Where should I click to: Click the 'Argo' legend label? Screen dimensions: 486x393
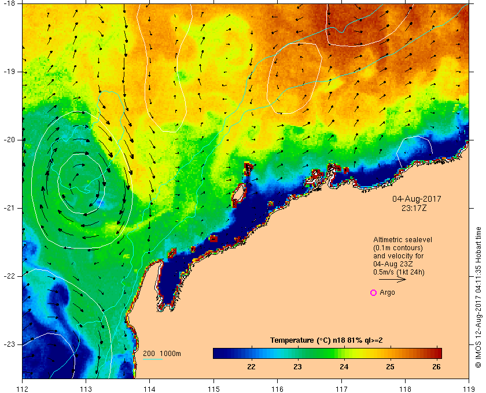tap(387, 292)
